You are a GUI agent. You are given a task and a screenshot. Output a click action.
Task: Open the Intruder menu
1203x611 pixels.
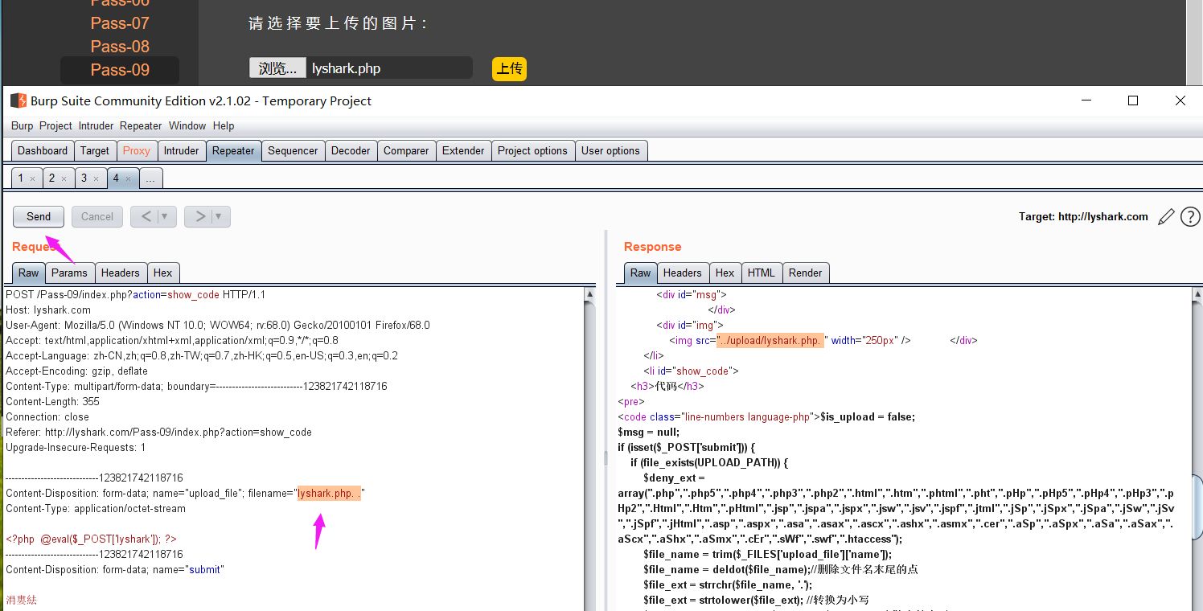pos(96,125)
